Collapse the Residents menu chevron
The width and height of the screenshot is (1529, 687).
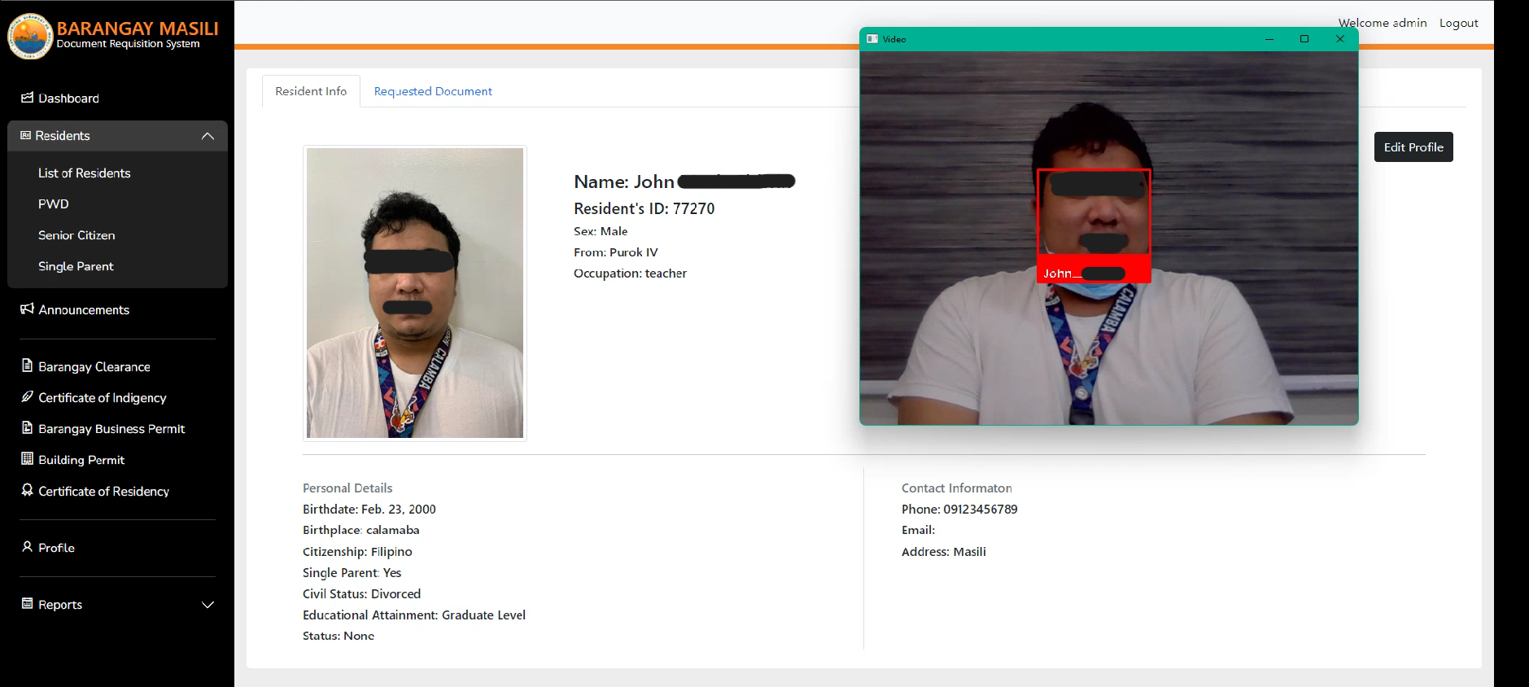point(208,136)
